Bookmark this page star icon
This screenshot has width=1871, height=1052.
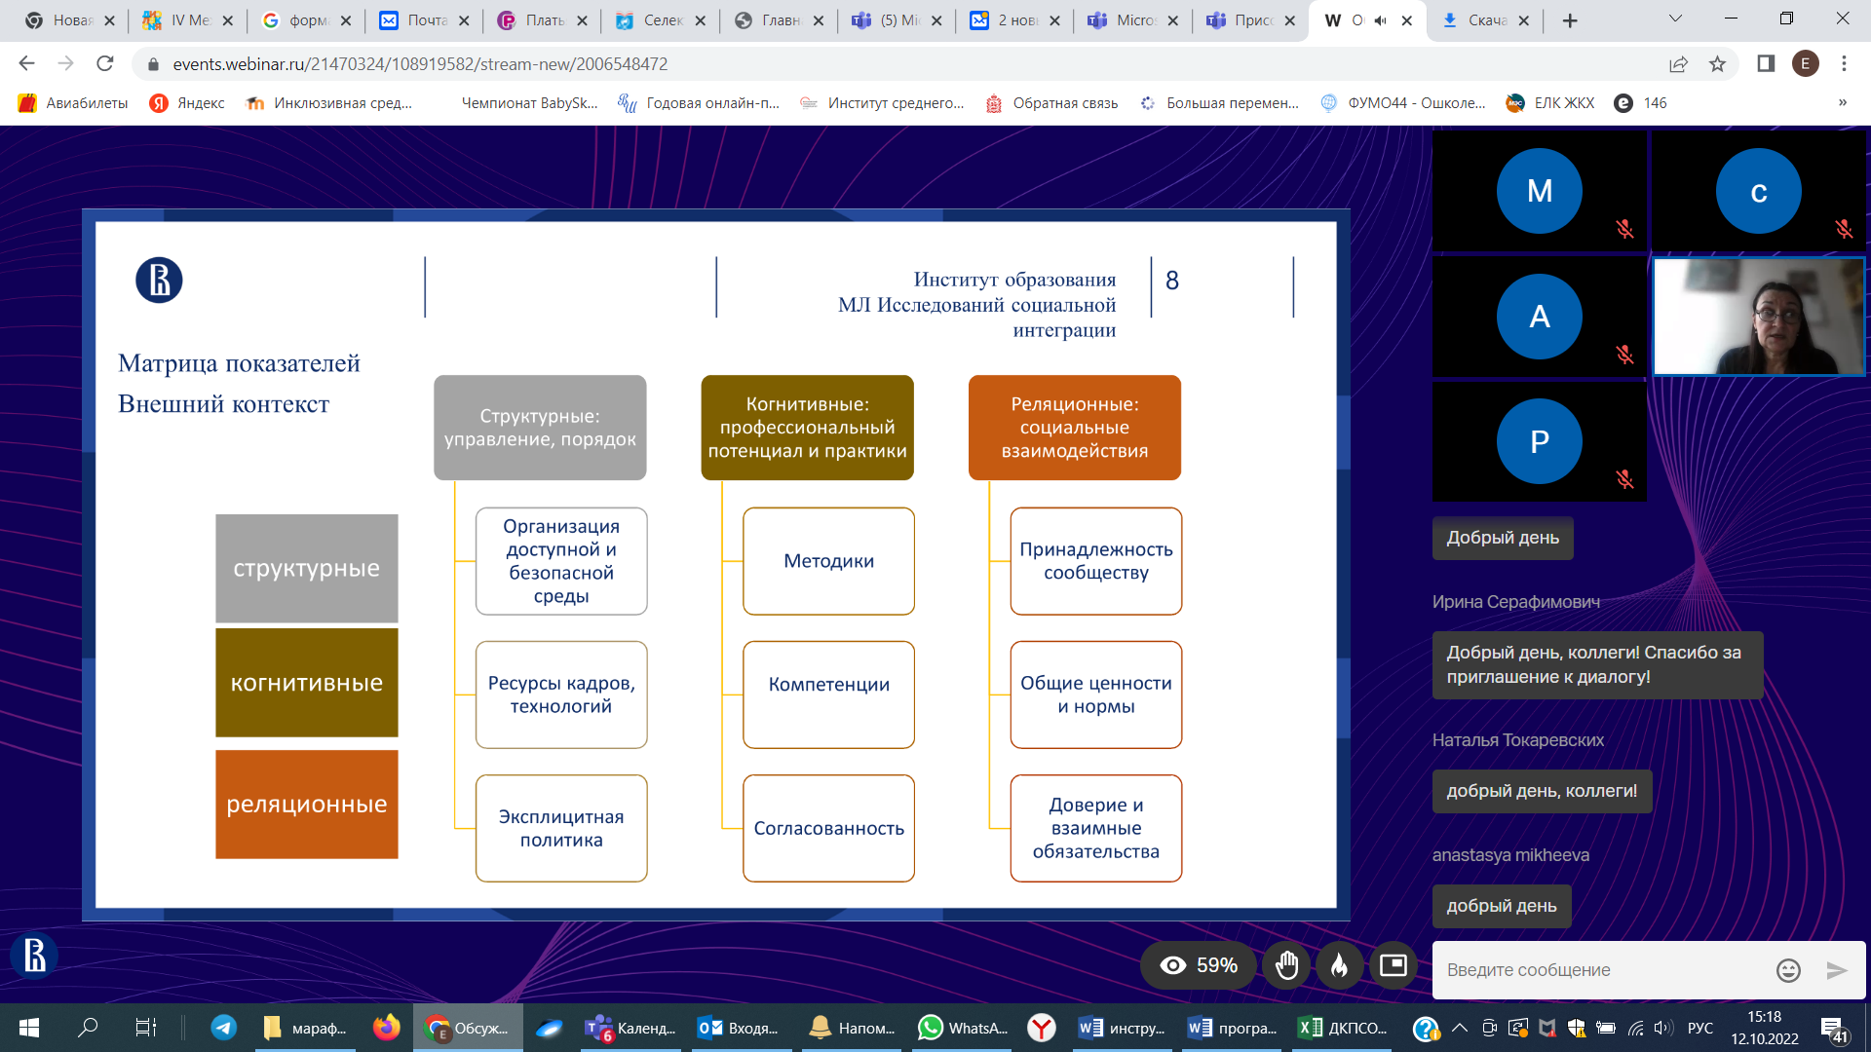(x=1717, y=64)
